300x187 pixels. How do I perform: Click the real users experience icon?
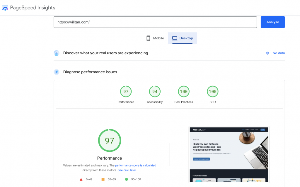[57, 53]
